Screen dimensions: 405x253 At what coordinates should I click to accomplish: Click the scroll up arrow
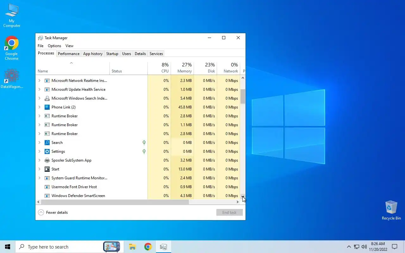coord(243,78)
